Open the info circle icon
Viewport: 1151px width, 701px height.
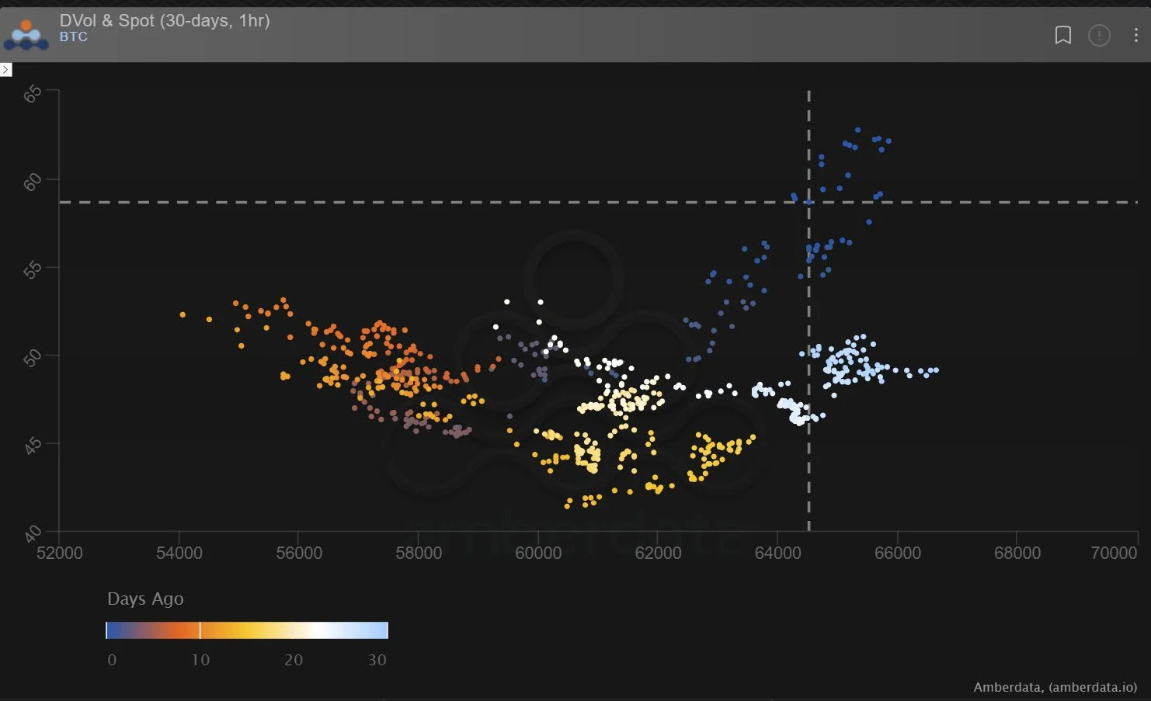point(1099,35)
